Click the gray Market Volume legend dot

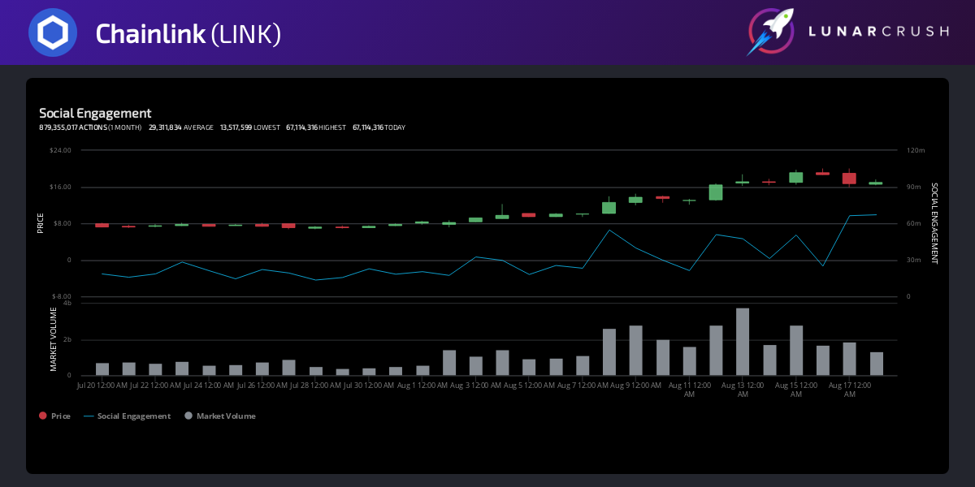[188, 416]
